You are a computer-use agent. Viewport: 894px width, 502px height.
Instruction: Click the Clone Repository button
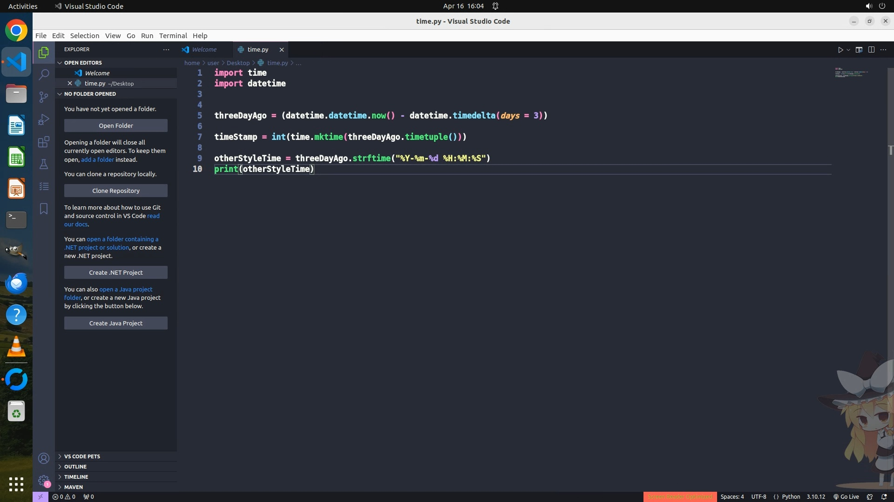116,191
